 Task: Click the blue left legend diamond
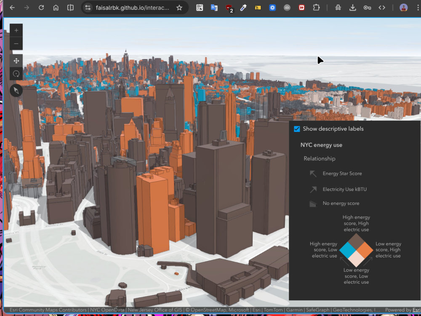click(347, 249)
